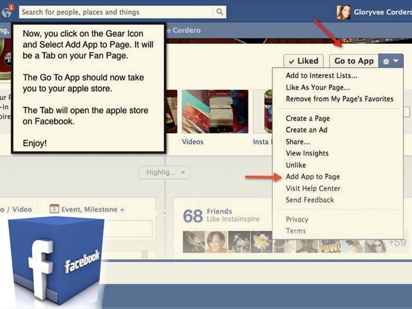Click Gloryvee Cordero profile picture
This screenshot has height=309, width=412.
344,12
